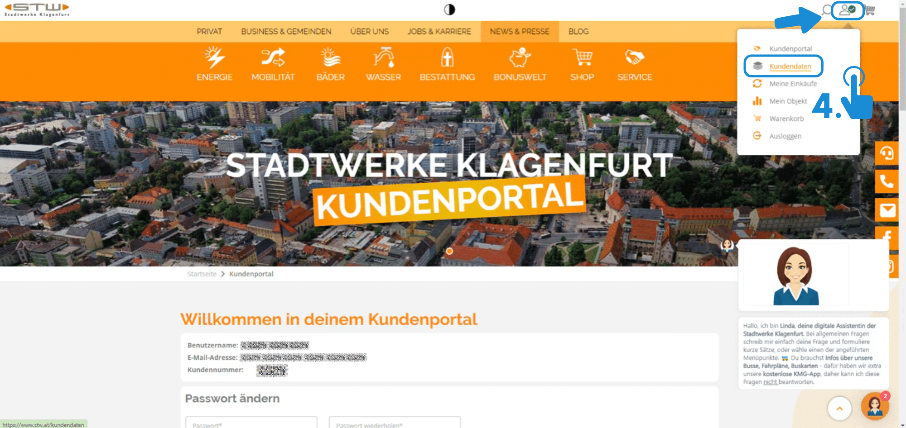Open the shopping cart icon in header
Viewport: 906px width, 428px height.
click(869, 10)
